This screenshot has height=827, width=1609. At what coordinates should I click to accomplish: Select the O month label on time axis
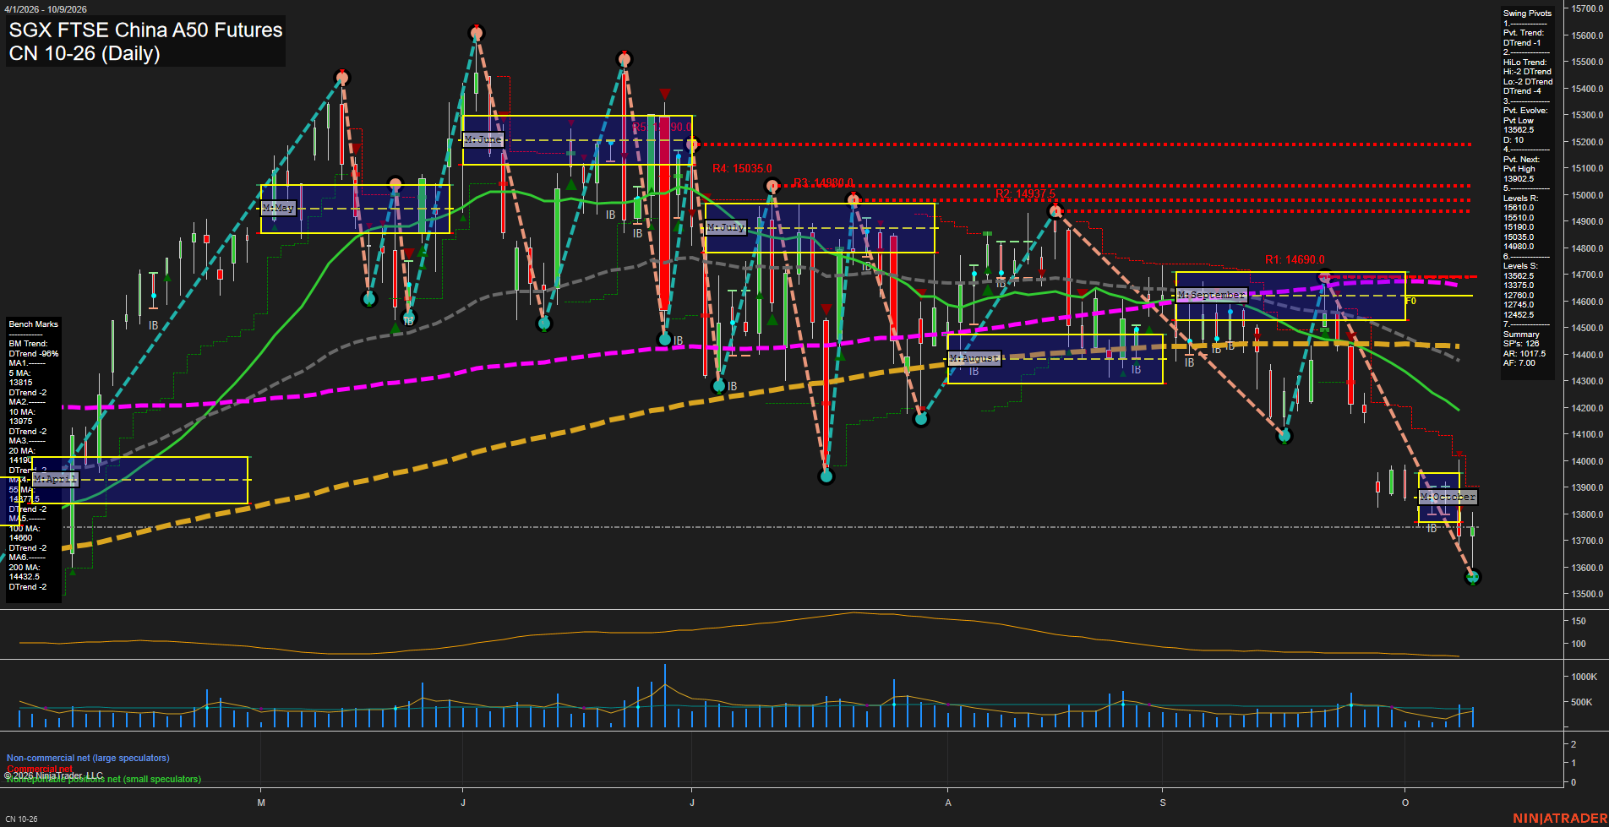point(1405,803)
